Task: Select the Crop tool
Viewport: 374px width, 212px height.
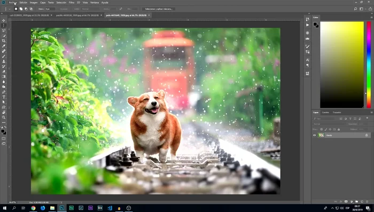Action: tap(4, 41)
